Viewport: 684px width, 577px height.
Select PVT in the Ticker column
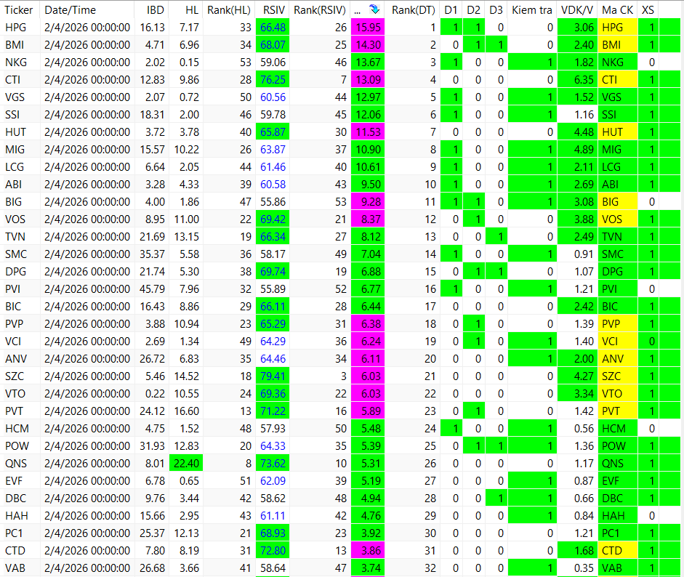pos(15,411)
